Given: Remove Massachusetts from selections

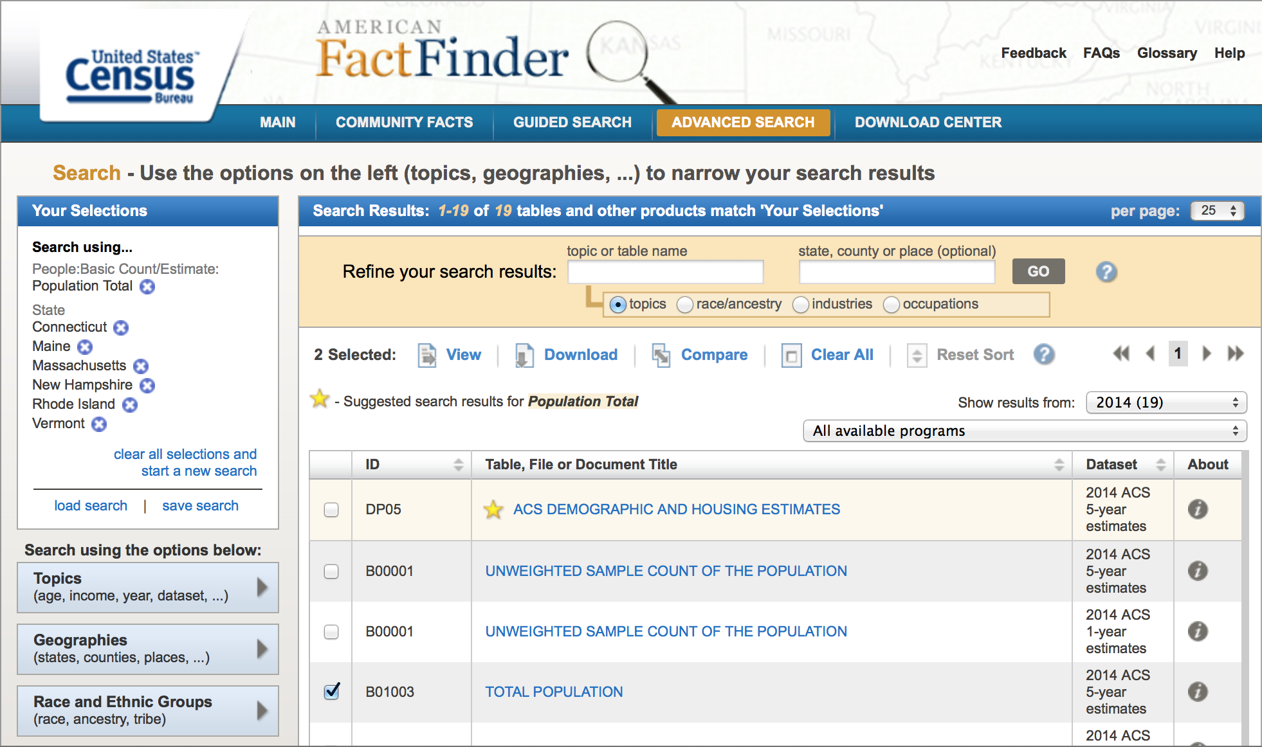Looking at the screenshot, I should (141, 366).
